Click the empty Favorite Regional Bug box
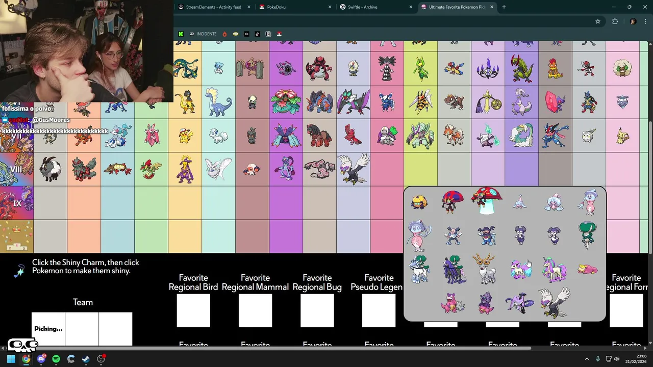The image size is (653, 367). coord(317,310)
